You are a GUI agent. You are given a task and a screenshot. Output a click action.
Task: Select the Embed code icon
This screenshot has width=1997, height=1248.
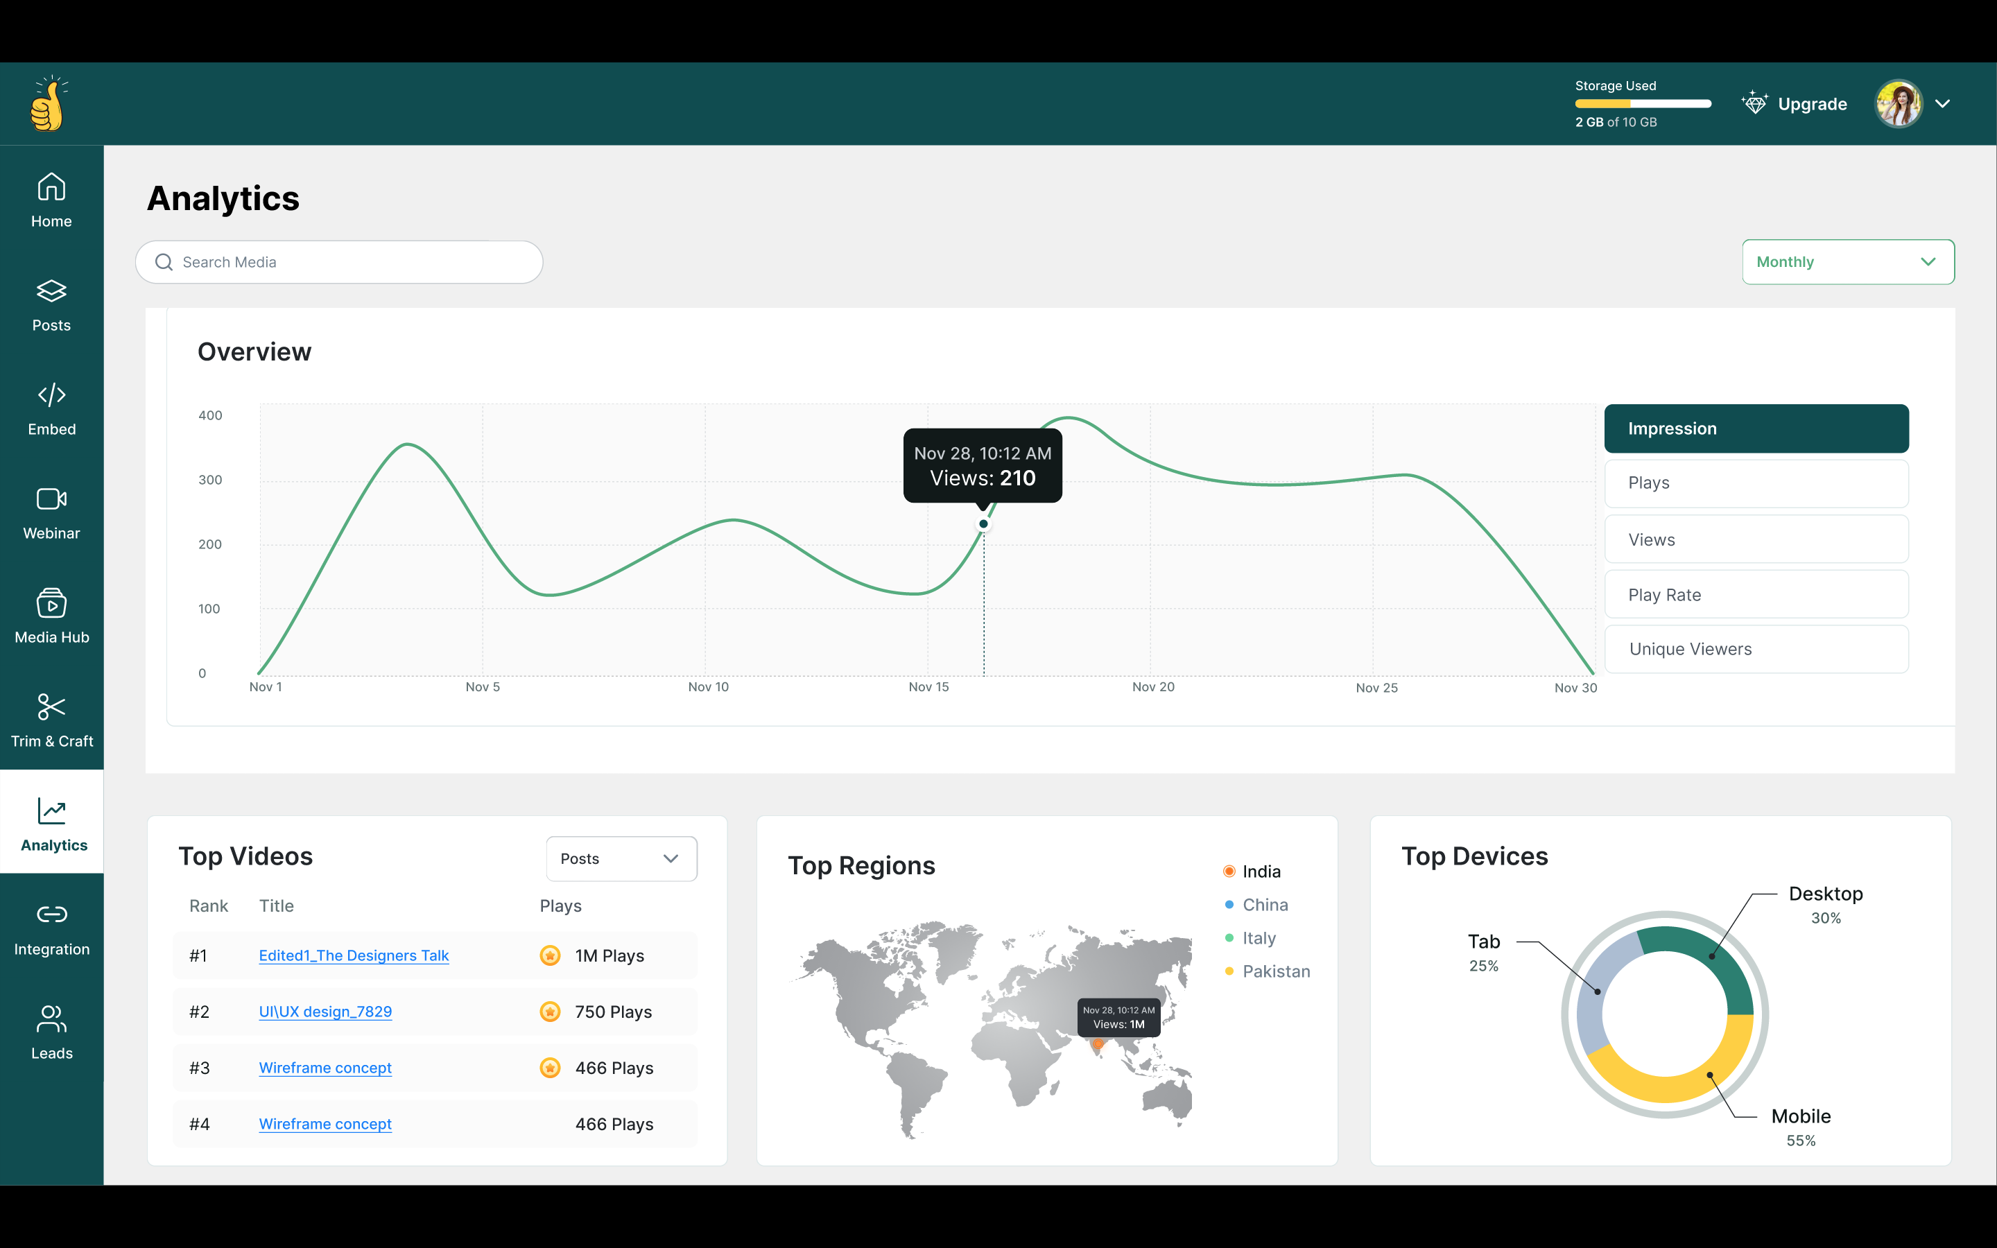point(51,395)
